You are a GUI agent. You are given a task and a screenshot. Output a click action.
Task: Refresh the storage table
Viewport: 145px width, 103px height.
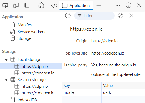point(68,16)
